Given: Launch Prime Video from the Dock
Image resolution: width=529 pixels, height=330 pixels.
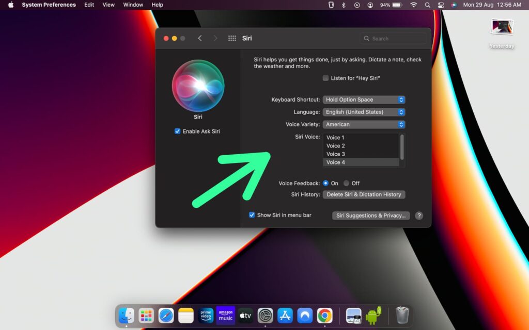Looking at the screenshot, I should (x=206, y=316).
